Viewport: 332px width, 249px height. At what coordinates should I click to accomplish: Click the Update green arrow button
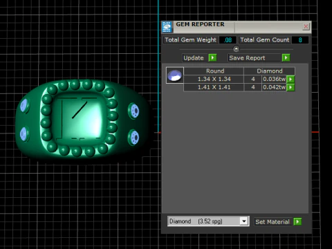coord(212,57)
